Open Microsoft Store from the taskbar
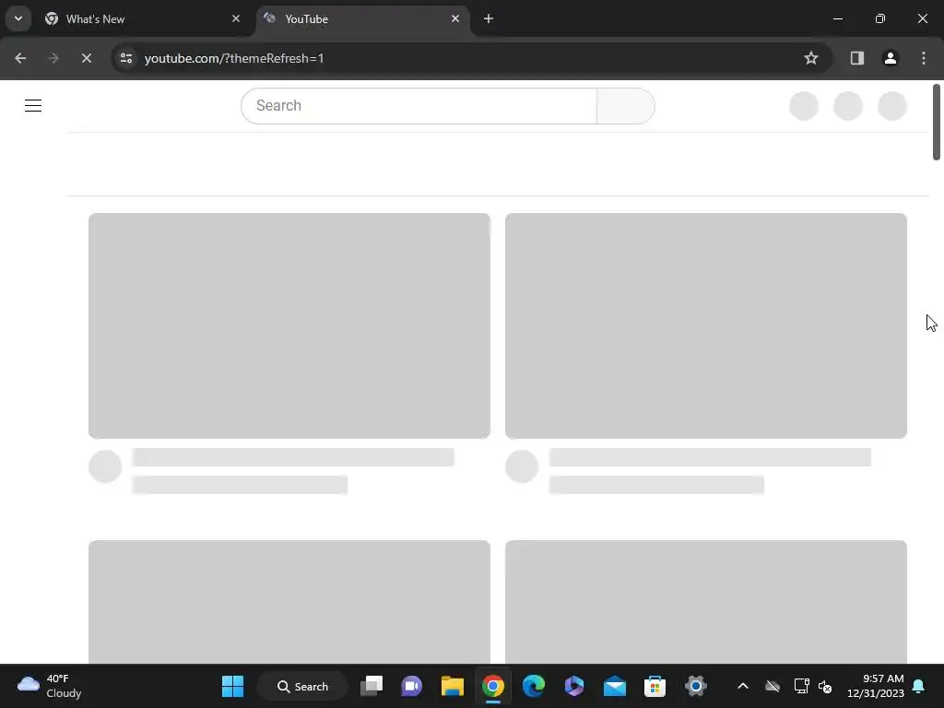This screenshot has height=708, width=944. [x=655, y=686]
